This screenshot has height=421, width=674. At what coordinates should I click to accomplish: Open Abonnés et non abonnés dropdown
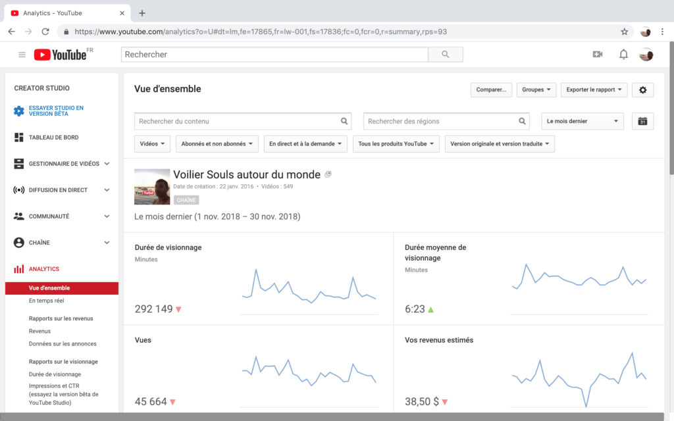(217, 144)
